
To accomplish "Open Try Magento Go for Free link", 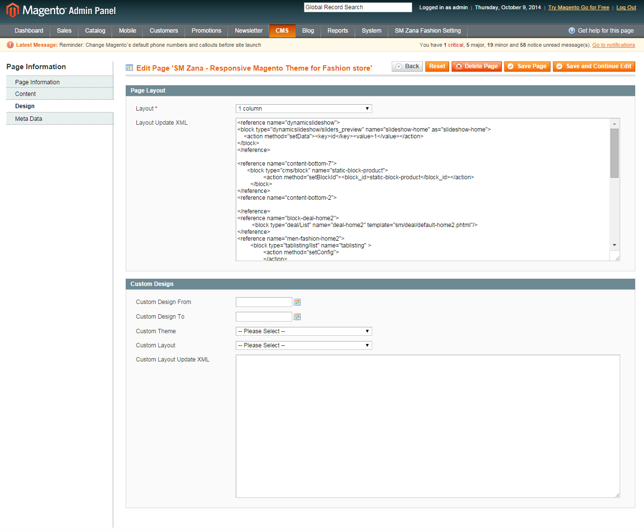I will (579, 7).
